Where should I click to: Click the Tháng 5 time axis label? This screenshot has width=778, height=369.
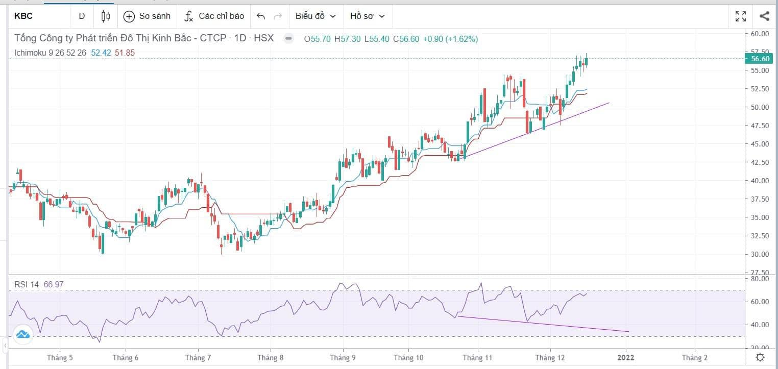(x=60, y=358)
